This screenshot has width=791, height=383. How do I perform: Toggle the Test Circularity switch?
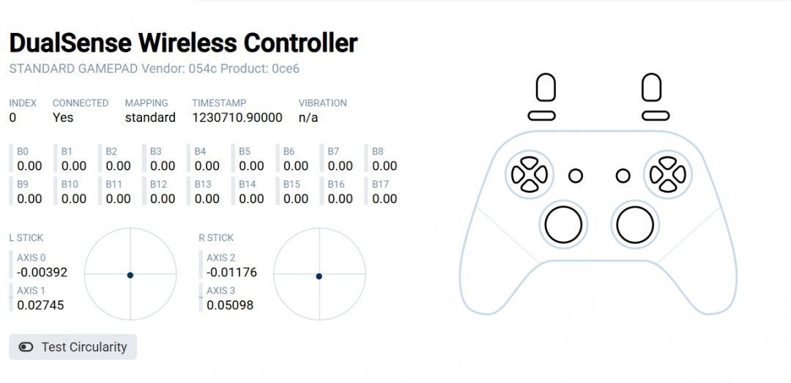coord(26,347)
